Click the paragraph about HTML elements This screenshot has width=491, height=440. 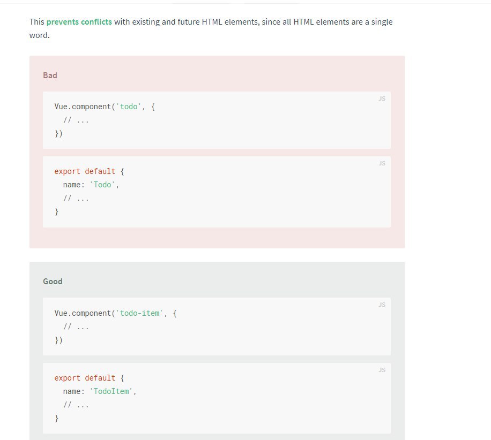[211, 28]
